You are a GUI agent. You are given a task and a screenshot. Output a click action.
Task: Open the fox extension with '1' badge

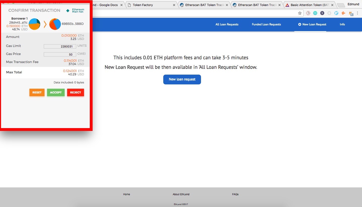pyautogui.click(x=351, y=14)
